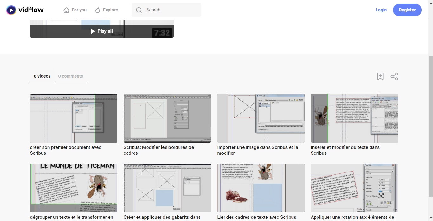Image resolution: width=433 pixels, height=221 pixels.
Task: Open thumbnail for Modifier les bordures de cadres
Action: tap(167, 118)
